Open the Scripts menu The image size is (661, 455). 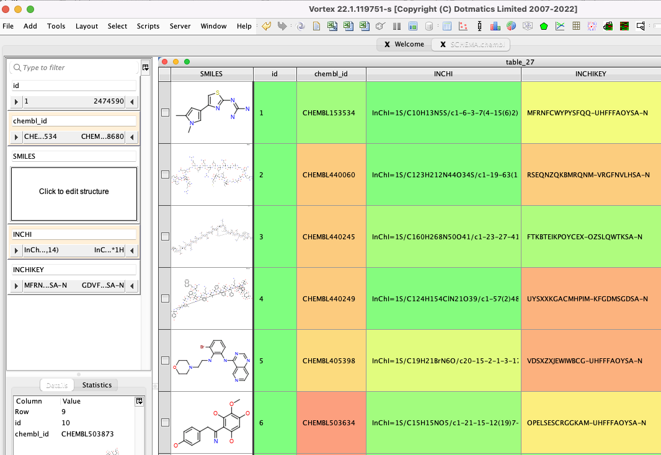148,26
